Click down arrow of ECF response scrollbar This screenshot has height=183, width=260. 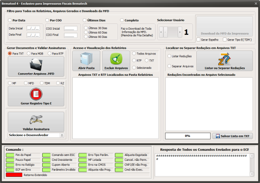(x=252, y=174)
